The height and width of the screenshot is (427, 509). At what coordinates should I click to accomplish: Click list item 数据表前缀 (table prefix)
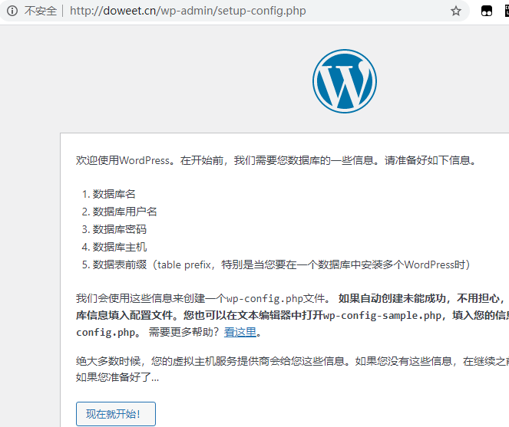(282, 264)
